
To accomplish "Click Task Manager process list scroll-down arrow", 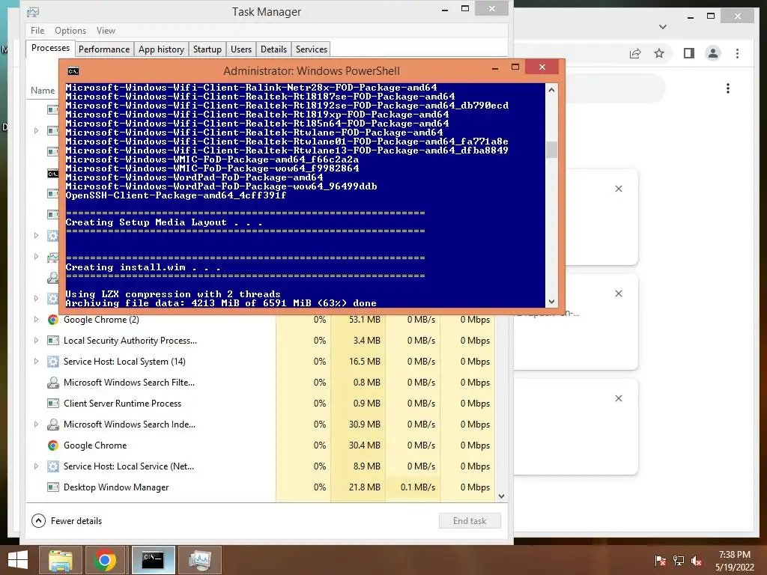I will tap(501, 496).
